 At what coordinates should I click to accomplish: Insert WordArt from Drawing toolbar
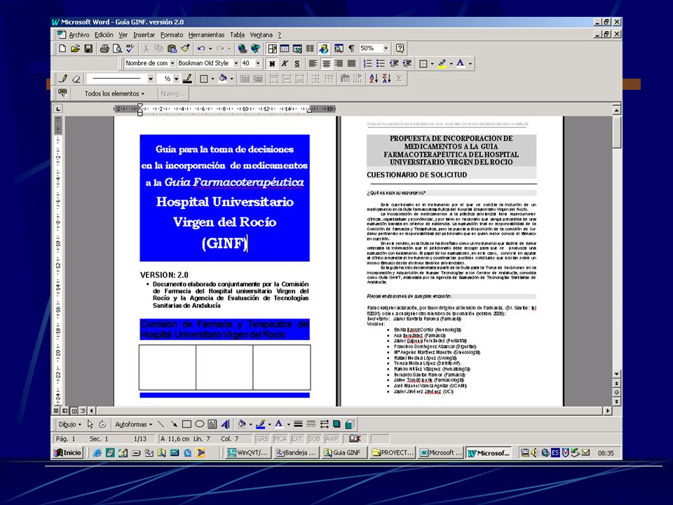pyautogui.click(x=225, y=424)
